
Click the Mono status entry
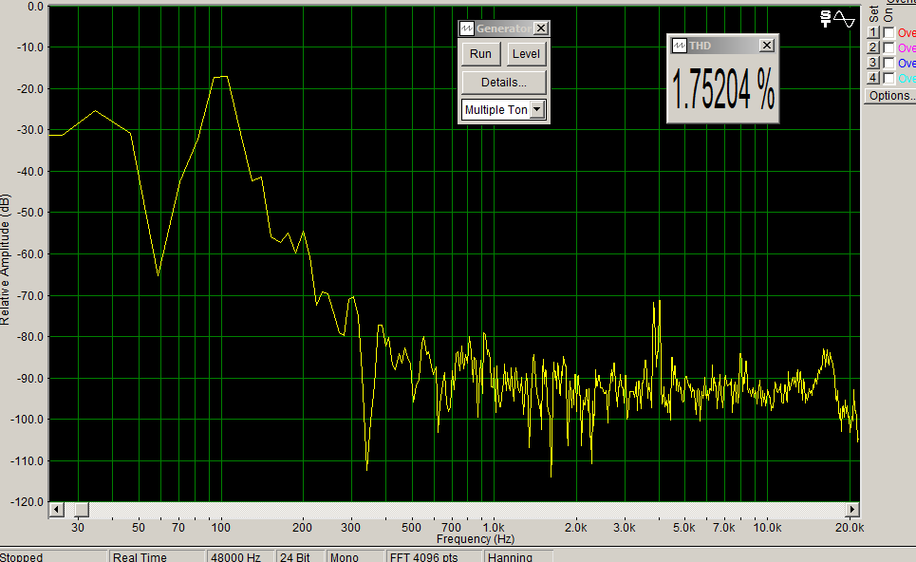coord(355,556)
